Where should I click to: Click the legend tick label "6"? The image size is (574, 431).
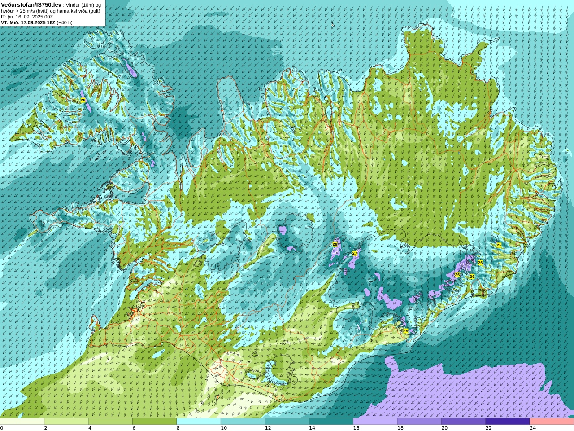tap(134, 428)
